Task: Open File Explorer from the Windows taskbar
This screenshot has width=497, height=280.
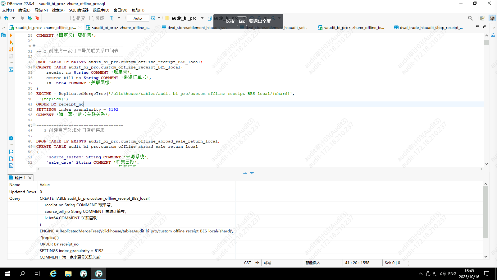Action: click(68, 274)
